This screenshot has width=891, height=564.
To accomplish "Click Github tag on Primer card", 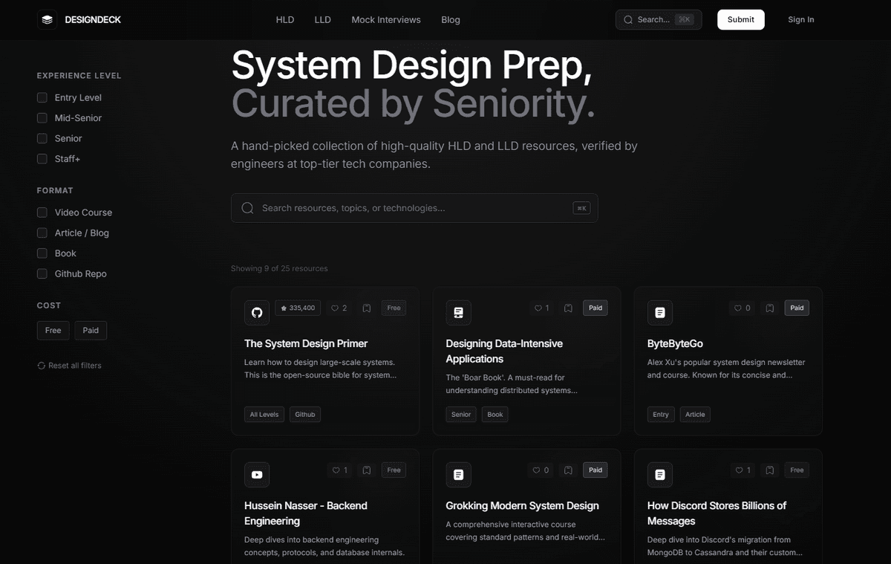I will 305,415.
